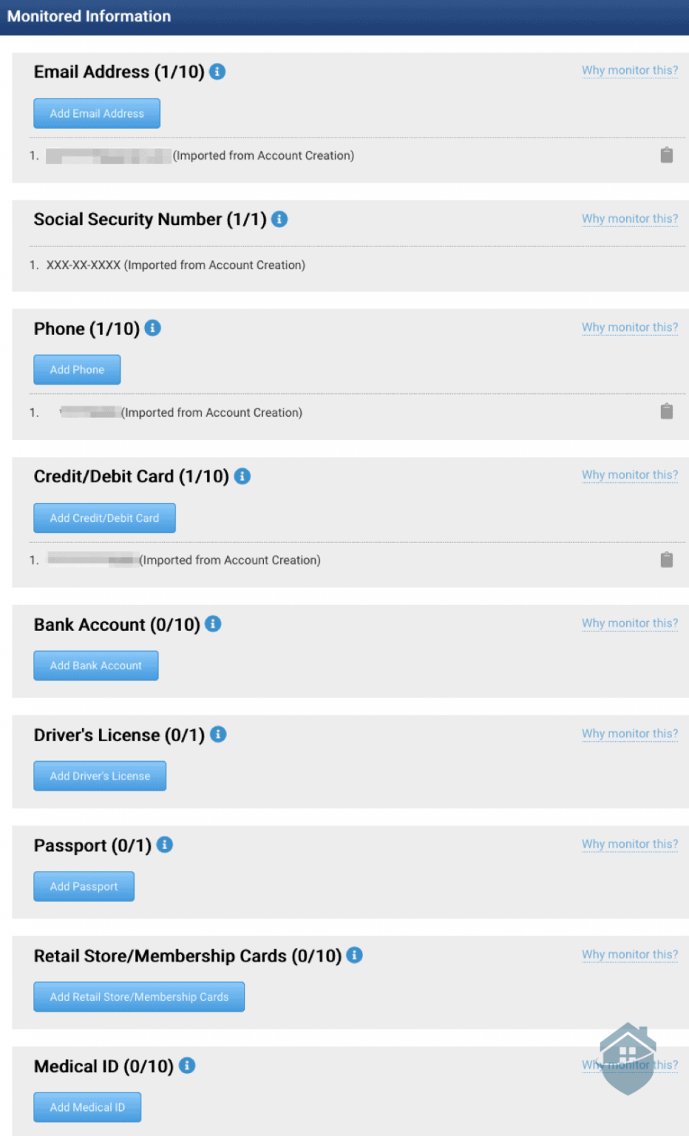Image resolution: width=689 pixels, height=1136 pixels.
Task: Open the Email Address info tooltip icon
Action: 218,72
